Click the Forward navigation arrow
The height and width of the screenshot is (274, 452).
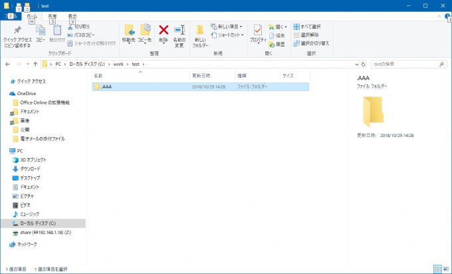tap(19, 64)
